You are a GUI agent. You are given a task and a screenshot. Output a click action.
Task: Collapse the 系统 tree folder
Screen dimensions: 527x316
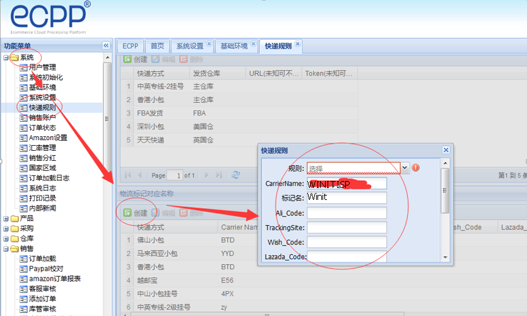click(6, 57)
